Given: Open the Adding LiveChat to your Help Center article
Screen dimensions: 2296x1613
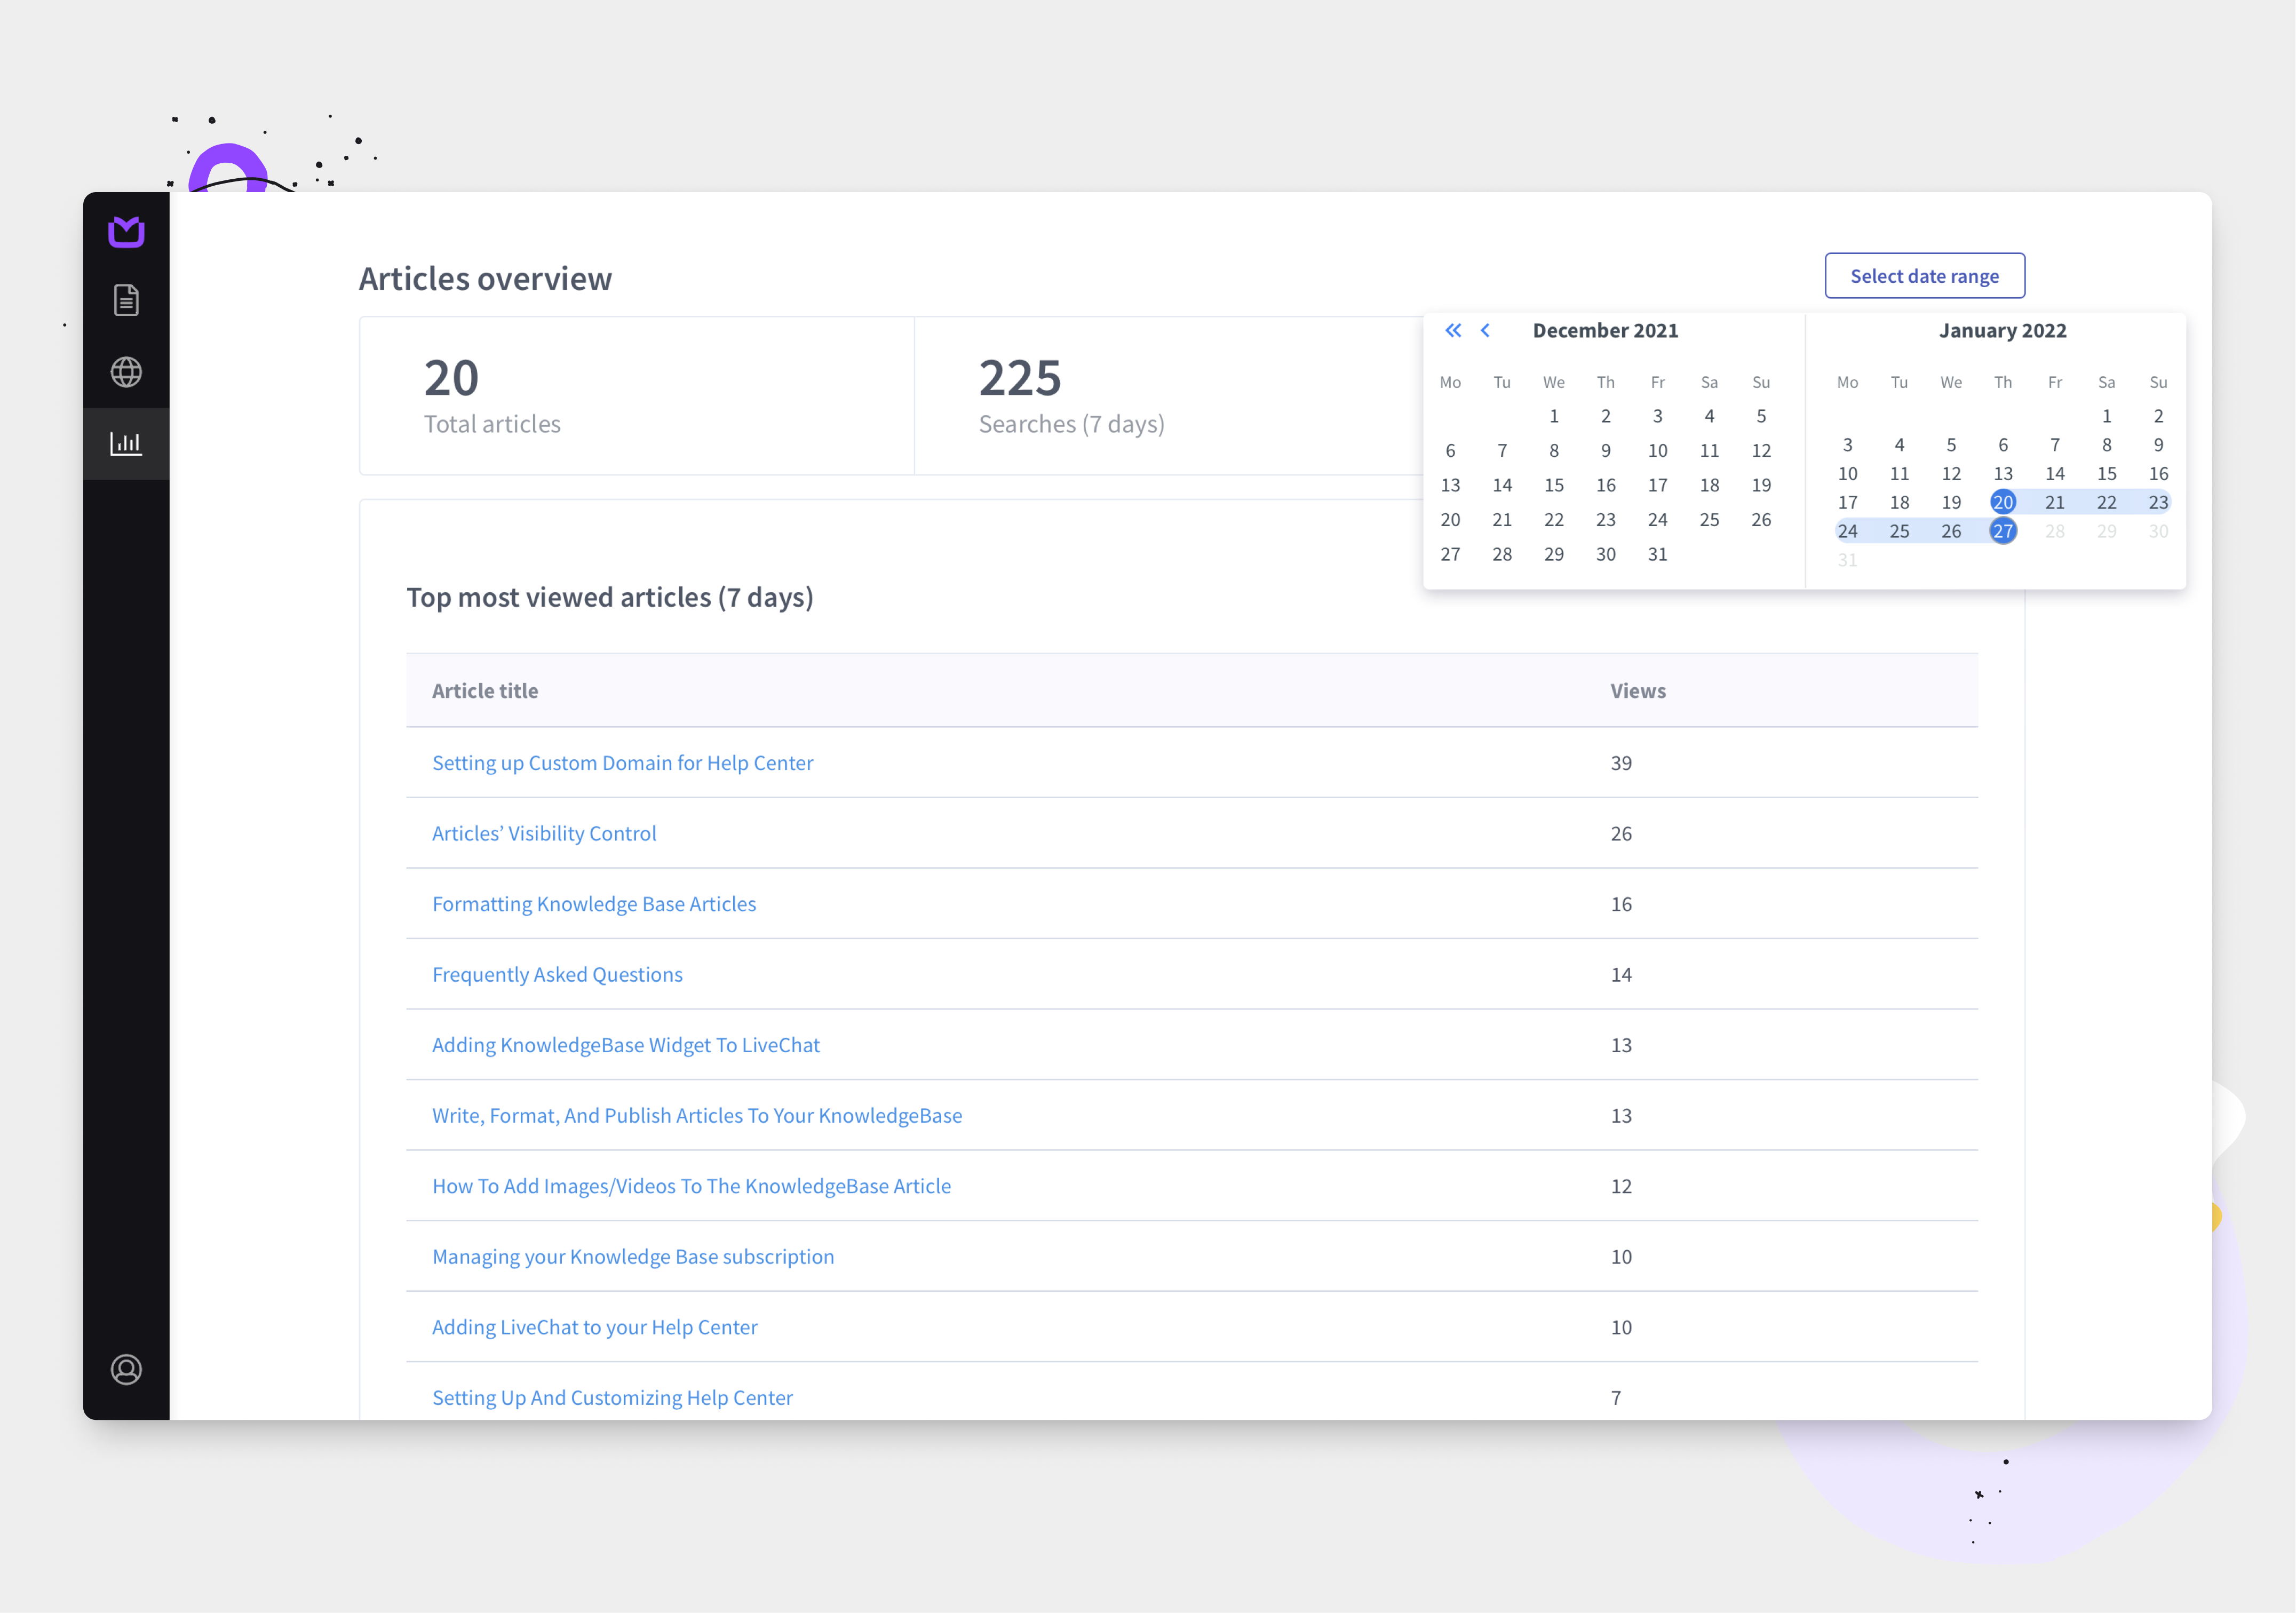Looking at the screenshot, I should (x=594, y=1326).
